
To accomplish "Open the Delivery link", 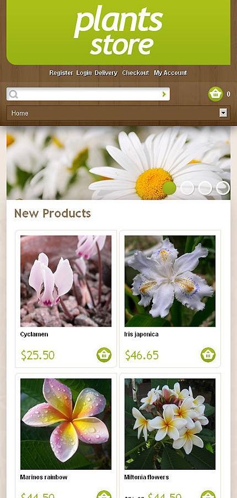I will click(x=106, y=73).
